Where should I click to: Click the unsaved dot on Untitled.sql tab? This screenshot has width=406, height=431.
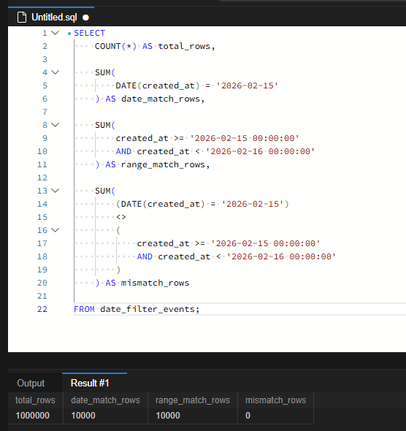coord(85,18)
